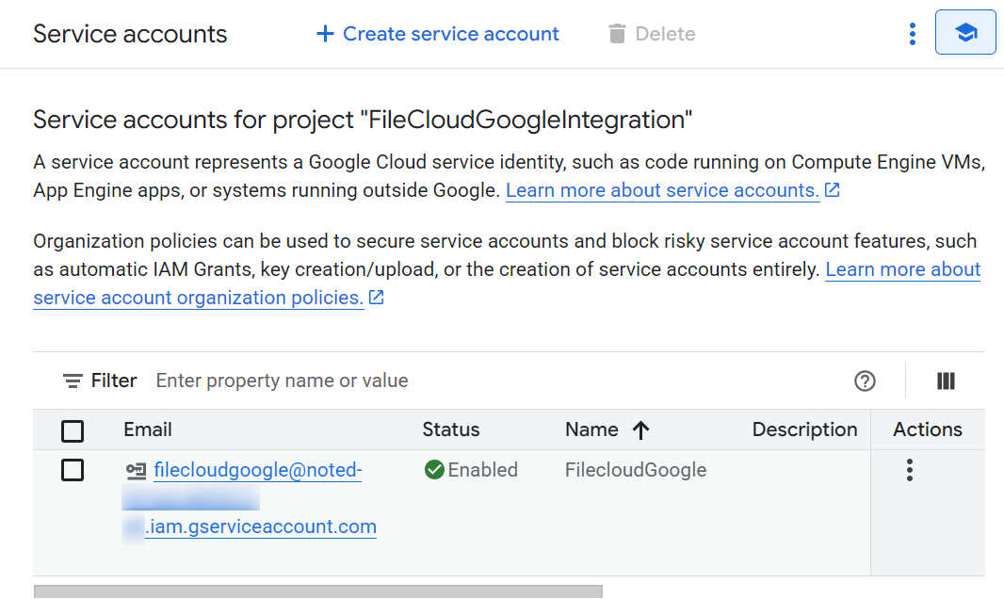Open the filecloudgoogle service account email link
The image size is (1004, 599).
click(x=257, y=470)
